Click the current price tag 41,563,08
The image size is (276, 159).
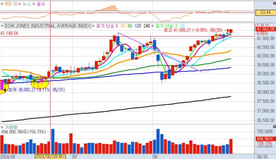pyautogui.click(x=265, y=29)
